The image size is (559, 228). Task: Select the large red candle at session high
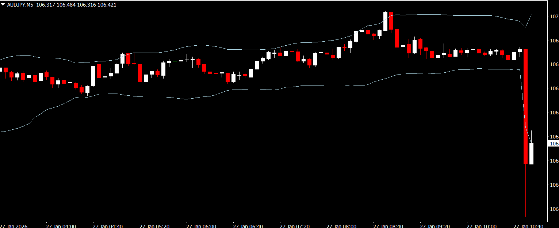tap(391, 20)
